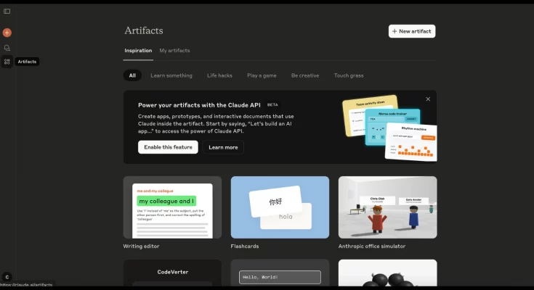This screenshot has height=290, width=534.
Task: Filter by Life hacks category
Action: (219, 75)
